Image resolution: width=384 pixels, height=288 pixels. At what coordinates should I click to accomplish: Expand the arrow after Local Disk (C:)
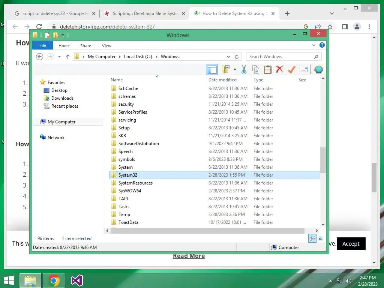156,57
